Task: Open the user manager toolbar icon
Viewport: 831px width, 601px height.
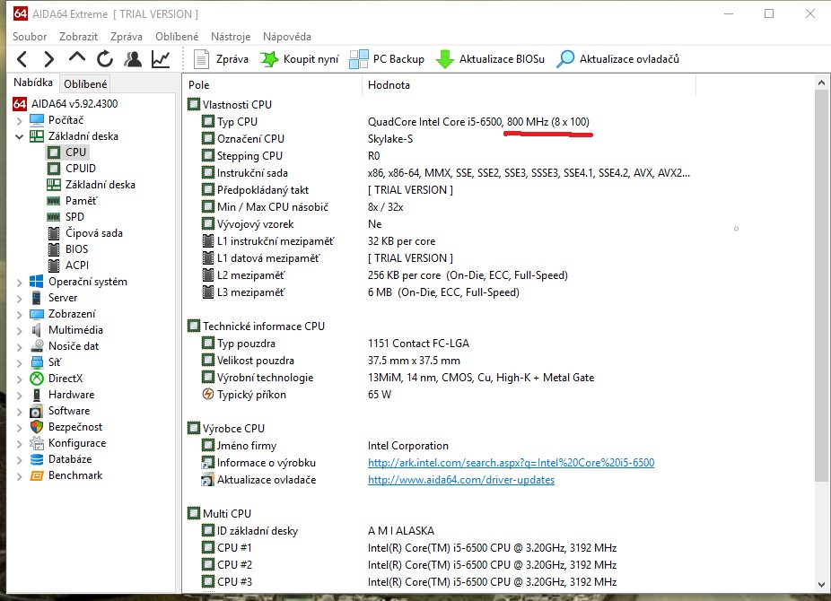Action: 133,59
